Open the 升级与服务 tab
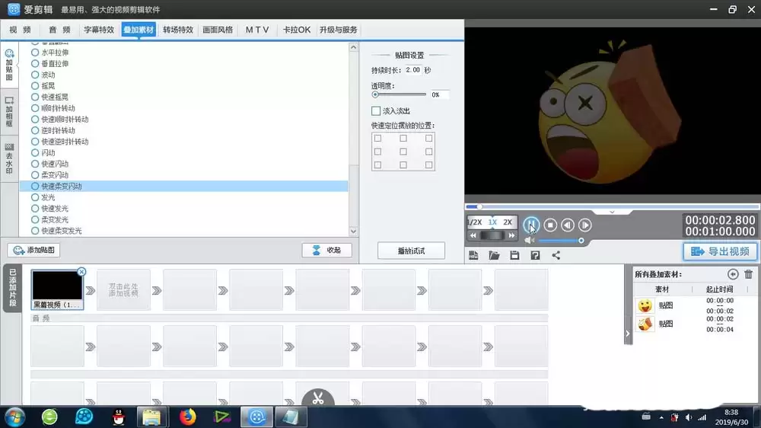The width and height of the screenshot is (761, 428). pyautogui.click(x=339, y=30)
